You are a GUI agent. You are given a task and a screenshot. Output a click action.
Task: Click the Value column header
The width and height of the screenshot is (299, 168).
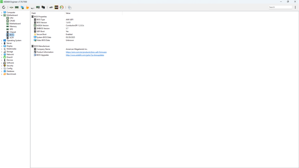point(68,13)
